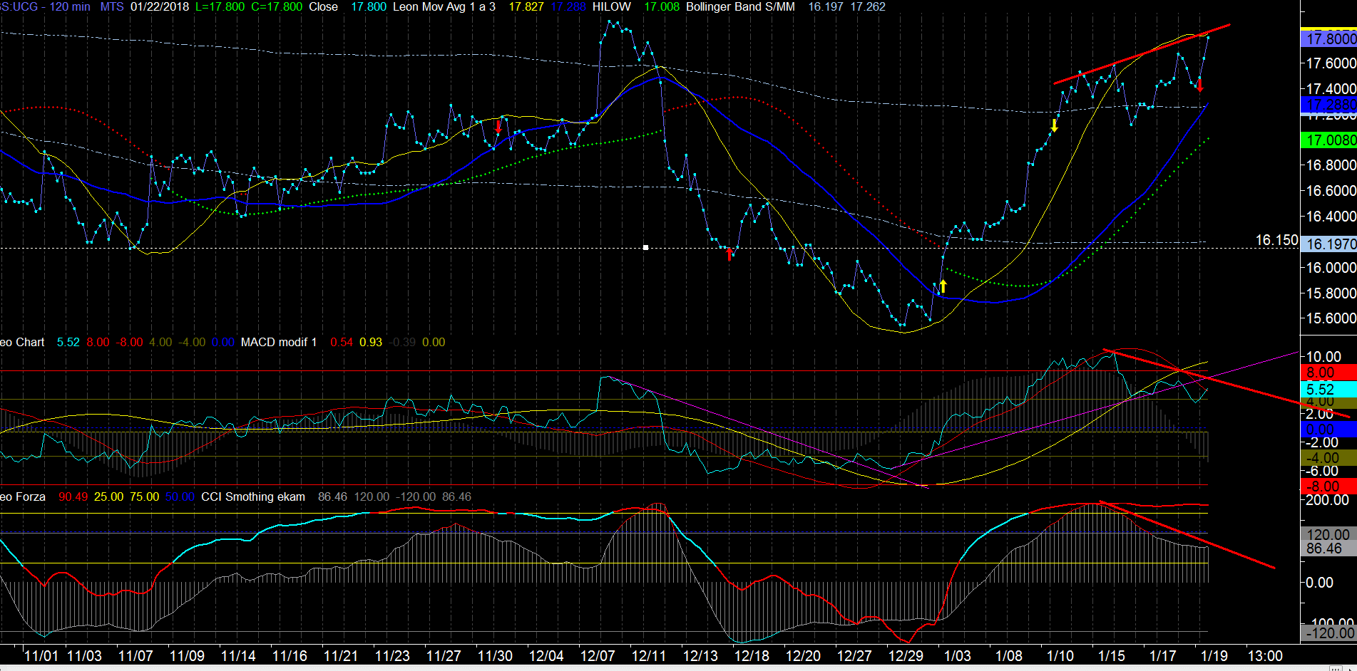
Task: Click the 1/08 date label
Action: coord(1008,656)
